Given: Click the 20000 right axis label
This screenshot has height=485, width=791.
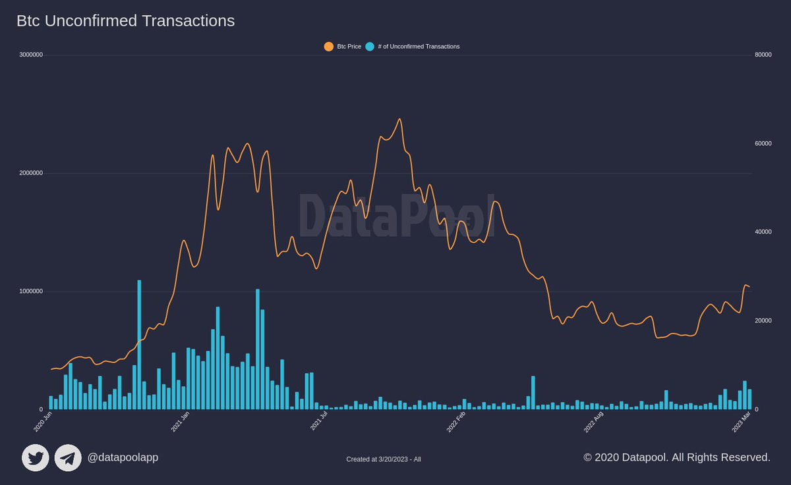Looking at the screenshot, I should pos(763,320).
